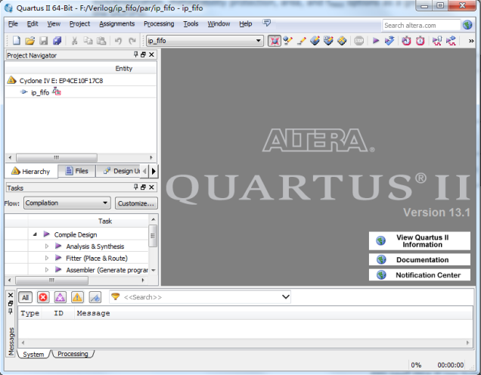Open the Assignments menu
481x375 pixels.
pyautogui.click(x=117, y=23)
